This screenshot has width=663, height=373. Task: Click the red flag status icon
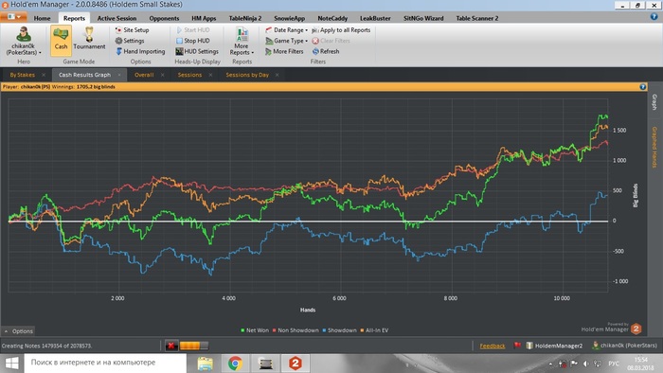click(517, 346)
